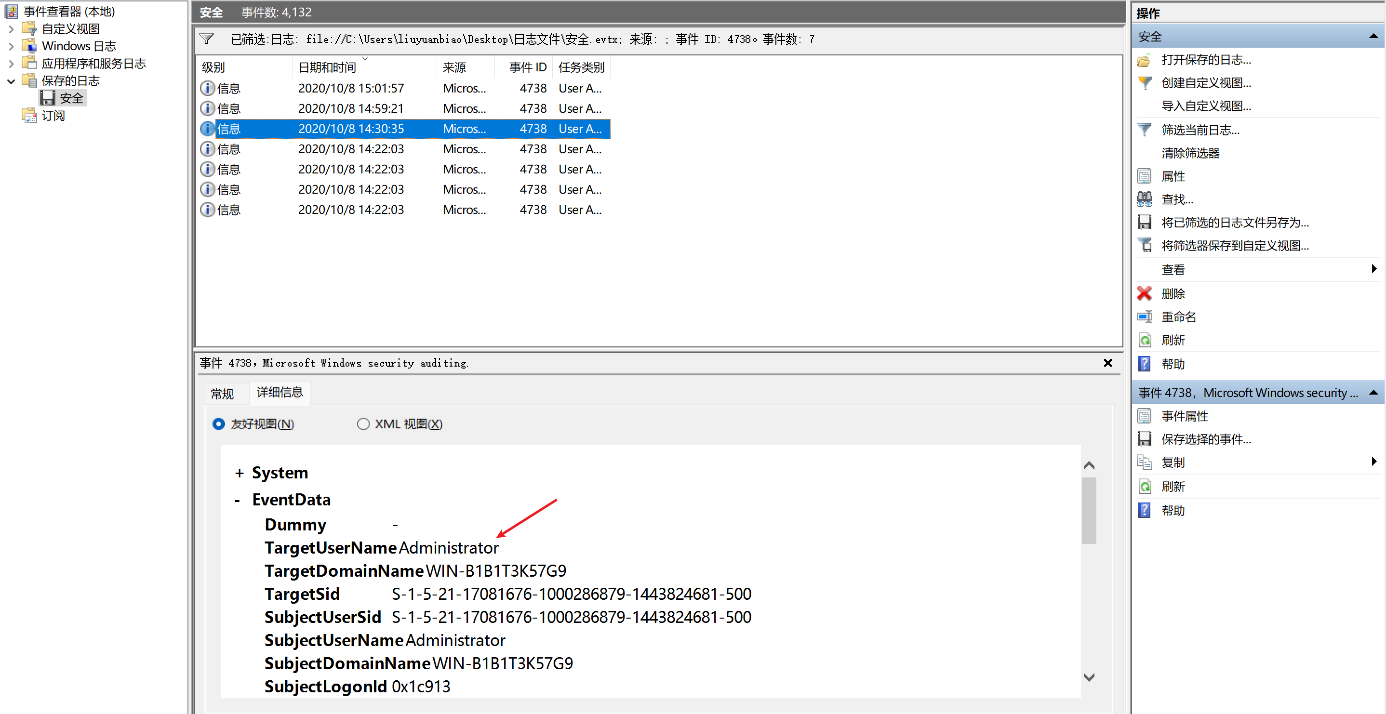Image resolution: width=1386 pixels, height=714 pixels.
Task: Expand the Windows 日志 tree node
Action: [11, 46]
